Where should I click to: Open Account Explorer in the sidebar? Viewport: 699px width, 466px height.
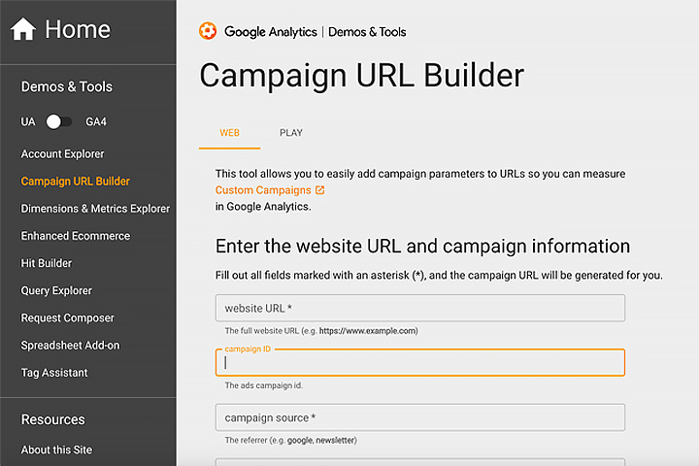click(x=62, y=154)
